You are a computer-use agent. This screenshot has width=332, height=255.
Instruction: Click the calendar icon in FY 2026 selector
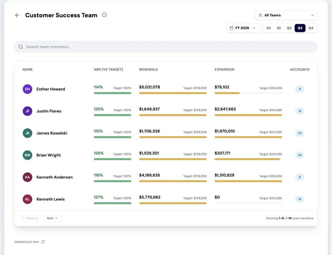(x=231, y=28)
